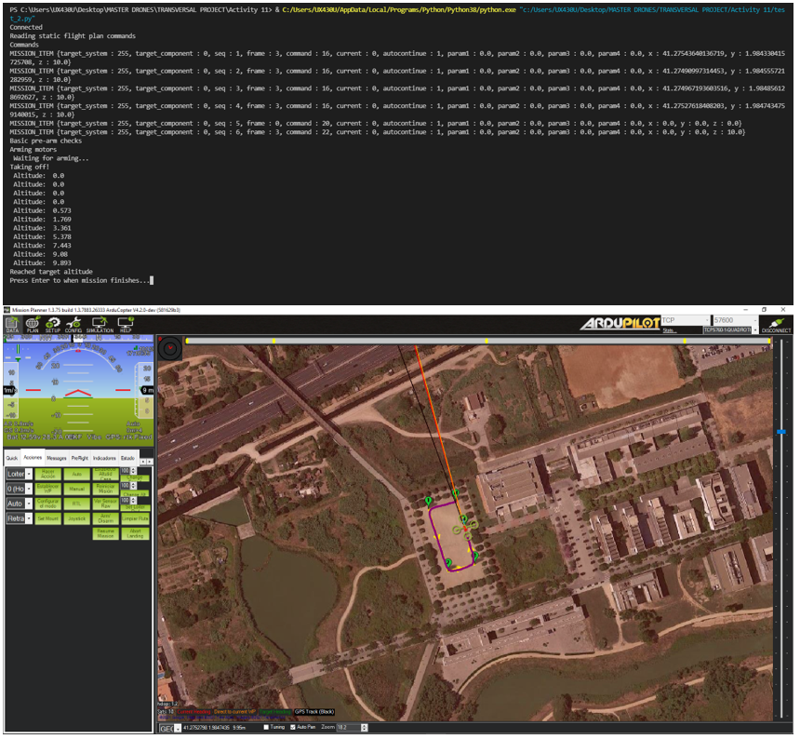
Task: Click the Arm/Disarm button
Action: [105, 519]
